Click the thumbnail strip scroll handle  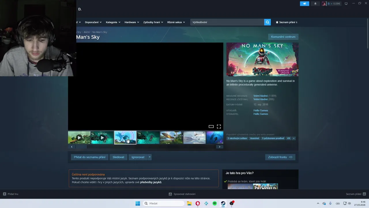[x=81, y=147]
